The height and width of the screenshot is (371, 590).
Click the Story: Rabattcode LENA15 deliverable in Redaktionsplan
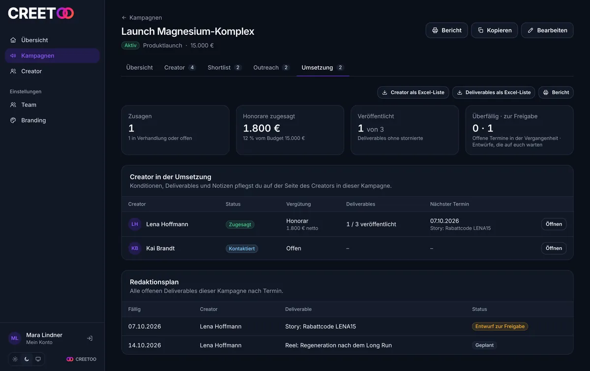pyautogui.click(x=321, y=326)
